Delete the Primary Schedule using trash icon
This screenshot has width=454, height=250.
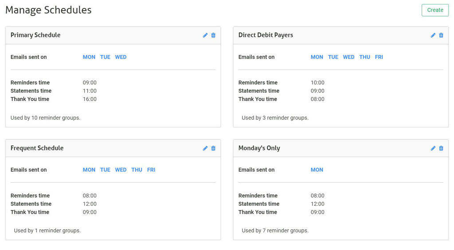(213, 35)
